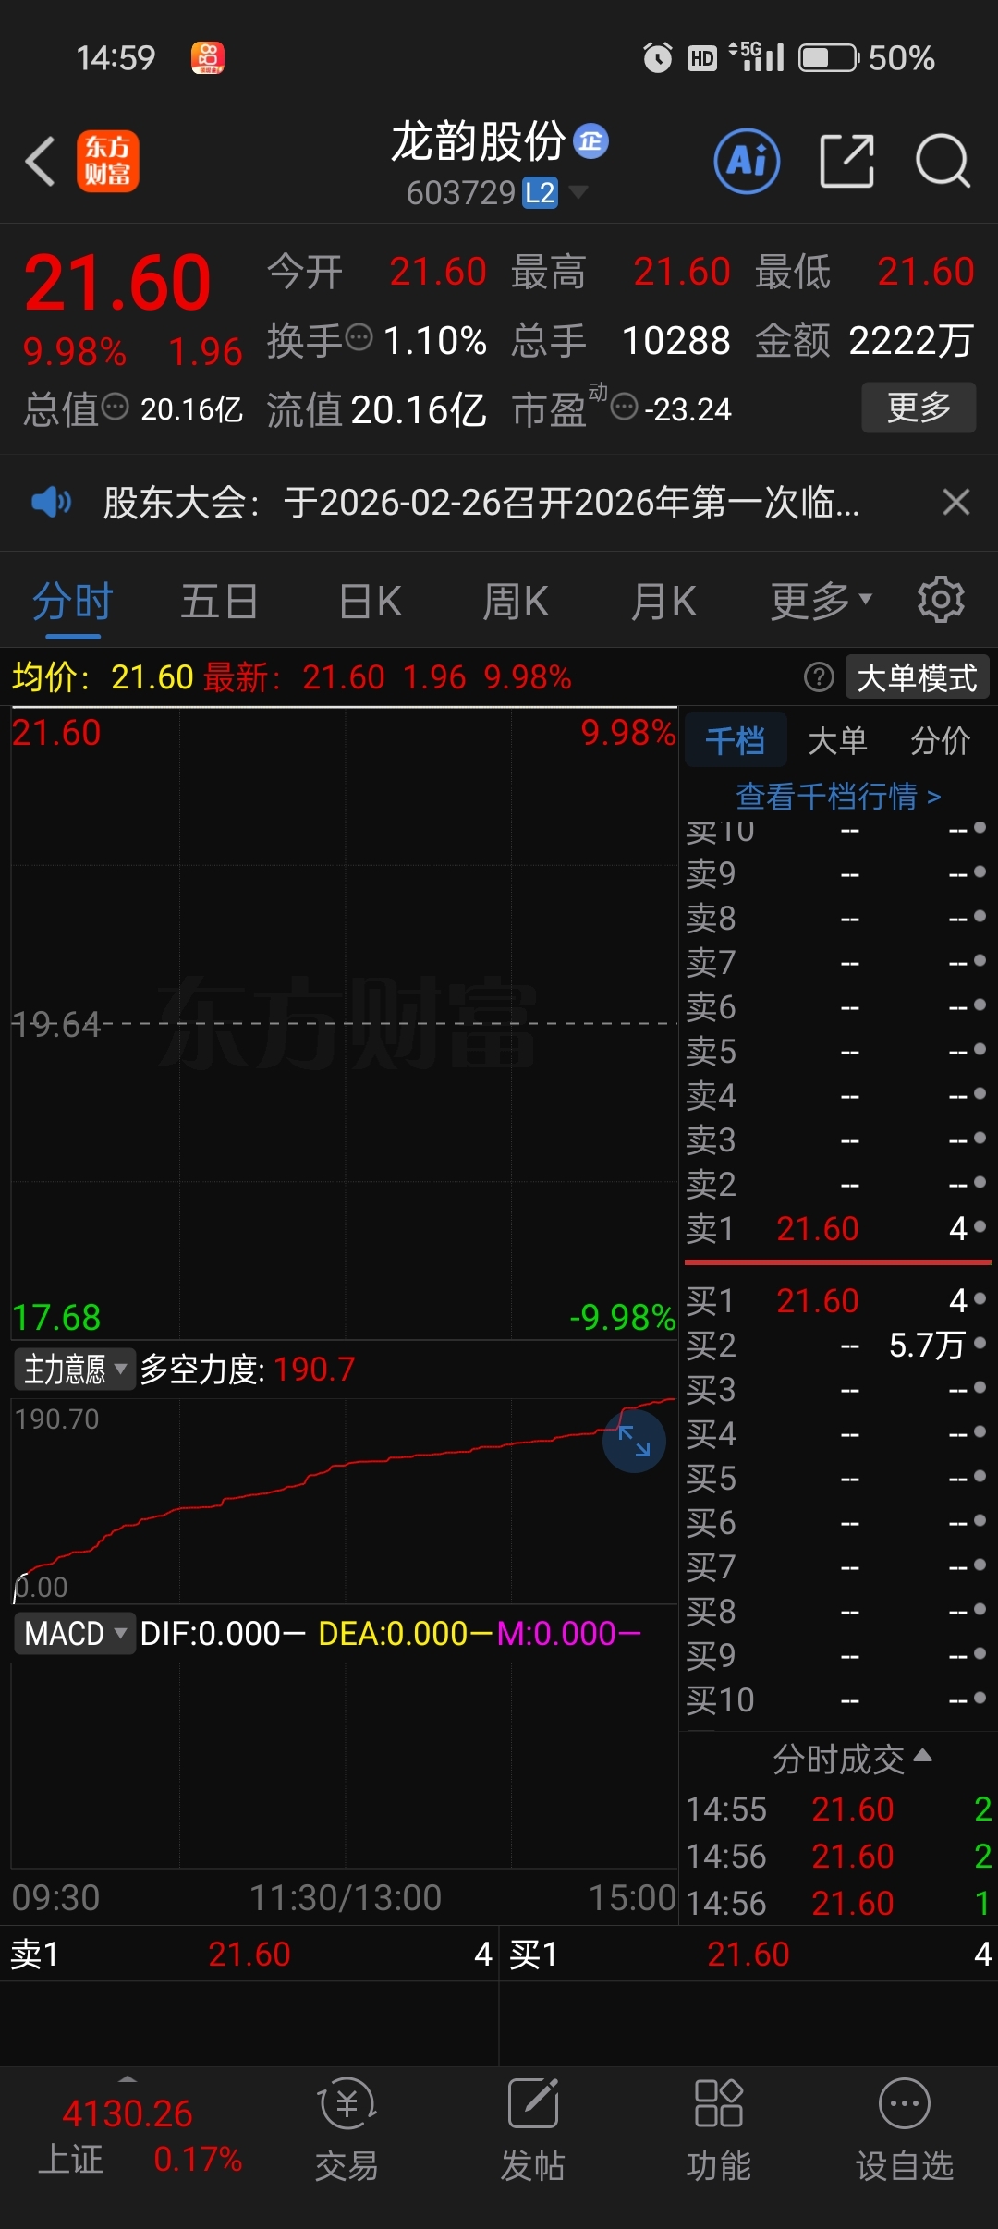Switch to 五日 chart tab
The width and height of the screenshot is (998, 2229).
pyautogui.click(x=220, y=602)
